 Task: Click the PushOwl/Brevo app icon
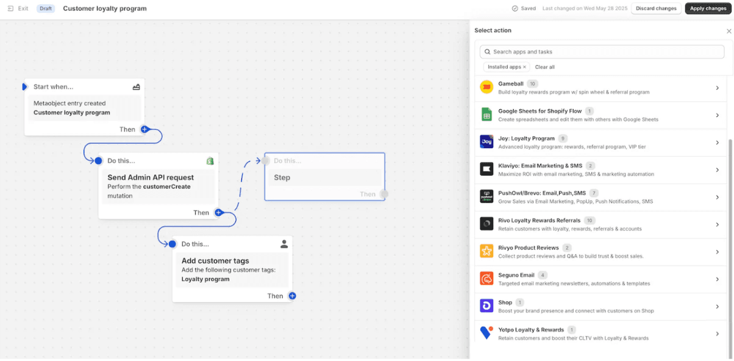click(x=486, y=196)
